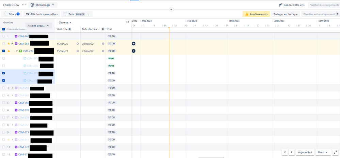This screenshot has height=158, width=340.
Task: Check the box for CSM-259
Action: (x=3, y=88)
